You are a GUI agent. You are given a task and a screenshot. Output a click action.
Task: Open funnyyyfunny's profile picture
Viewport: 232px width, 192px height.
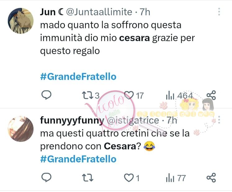click(x=20, y=129)
